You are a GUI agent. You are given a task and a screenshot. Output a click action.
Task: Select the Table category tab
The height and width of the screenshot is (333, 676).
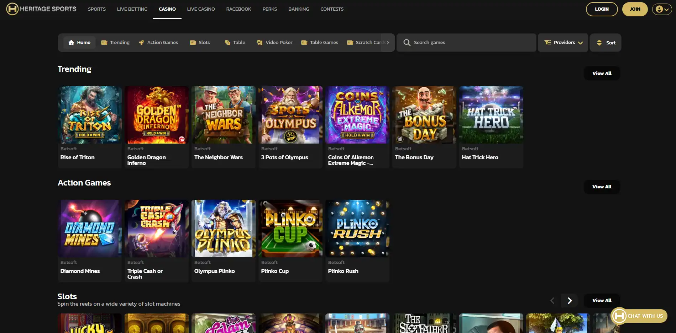coord(235,43)
